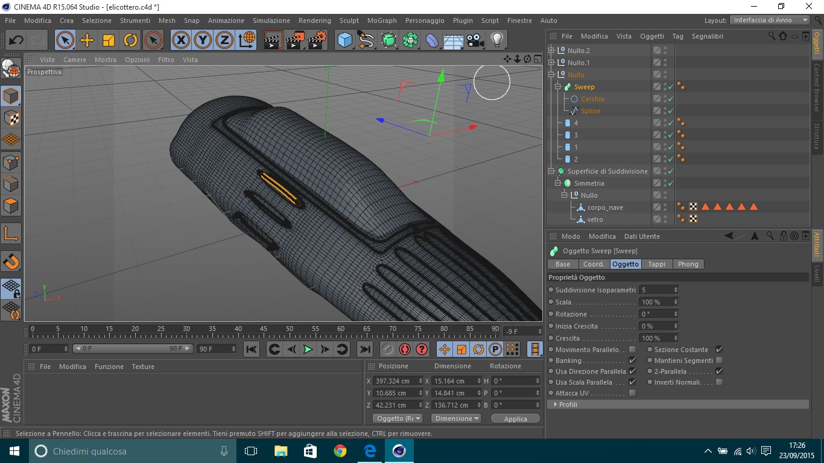Enable the Banking checkbox
The image size is (824, 463).
[x=632, y=361]
